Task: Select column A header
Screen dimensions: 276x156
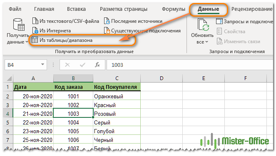Action: tap(33, 78)
